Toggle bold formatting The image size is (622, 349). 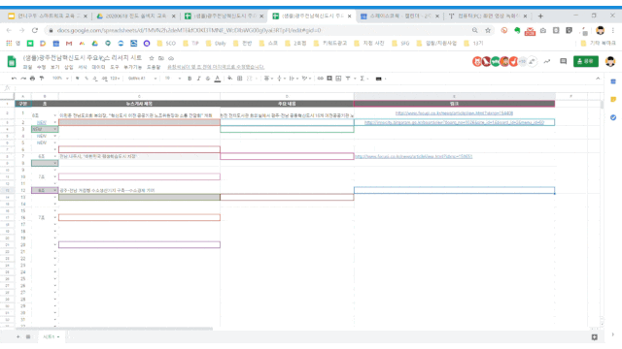coord(190,79)
